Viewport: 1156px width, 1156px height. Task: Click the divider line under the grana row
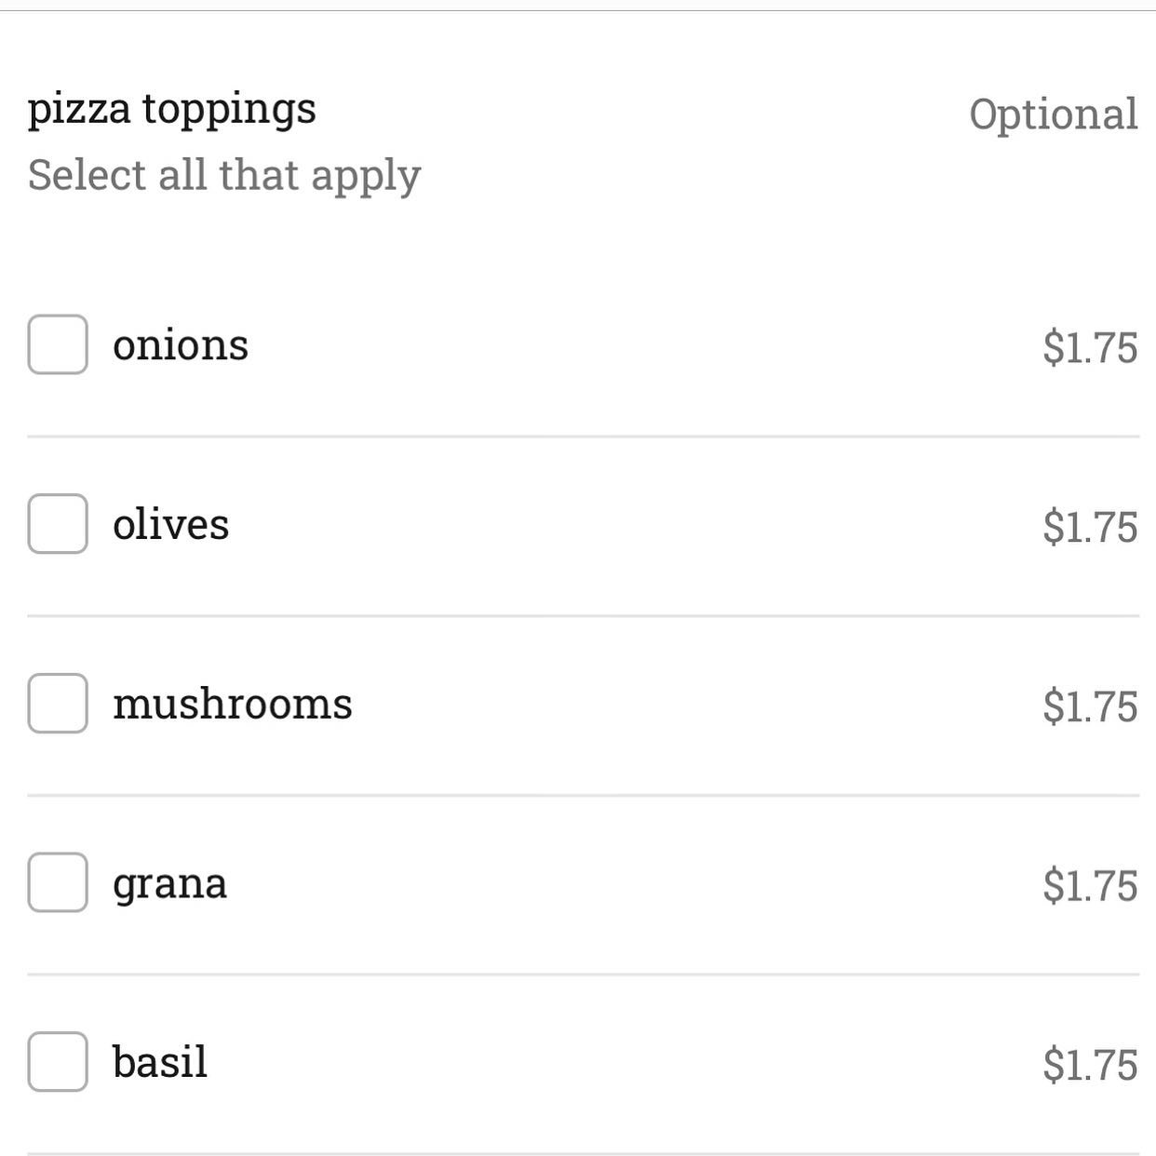coord(584,974)
